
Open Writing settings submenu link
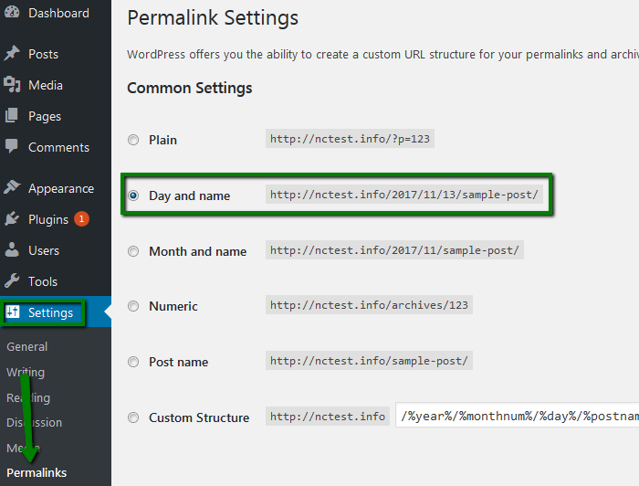tap(26, 372)
